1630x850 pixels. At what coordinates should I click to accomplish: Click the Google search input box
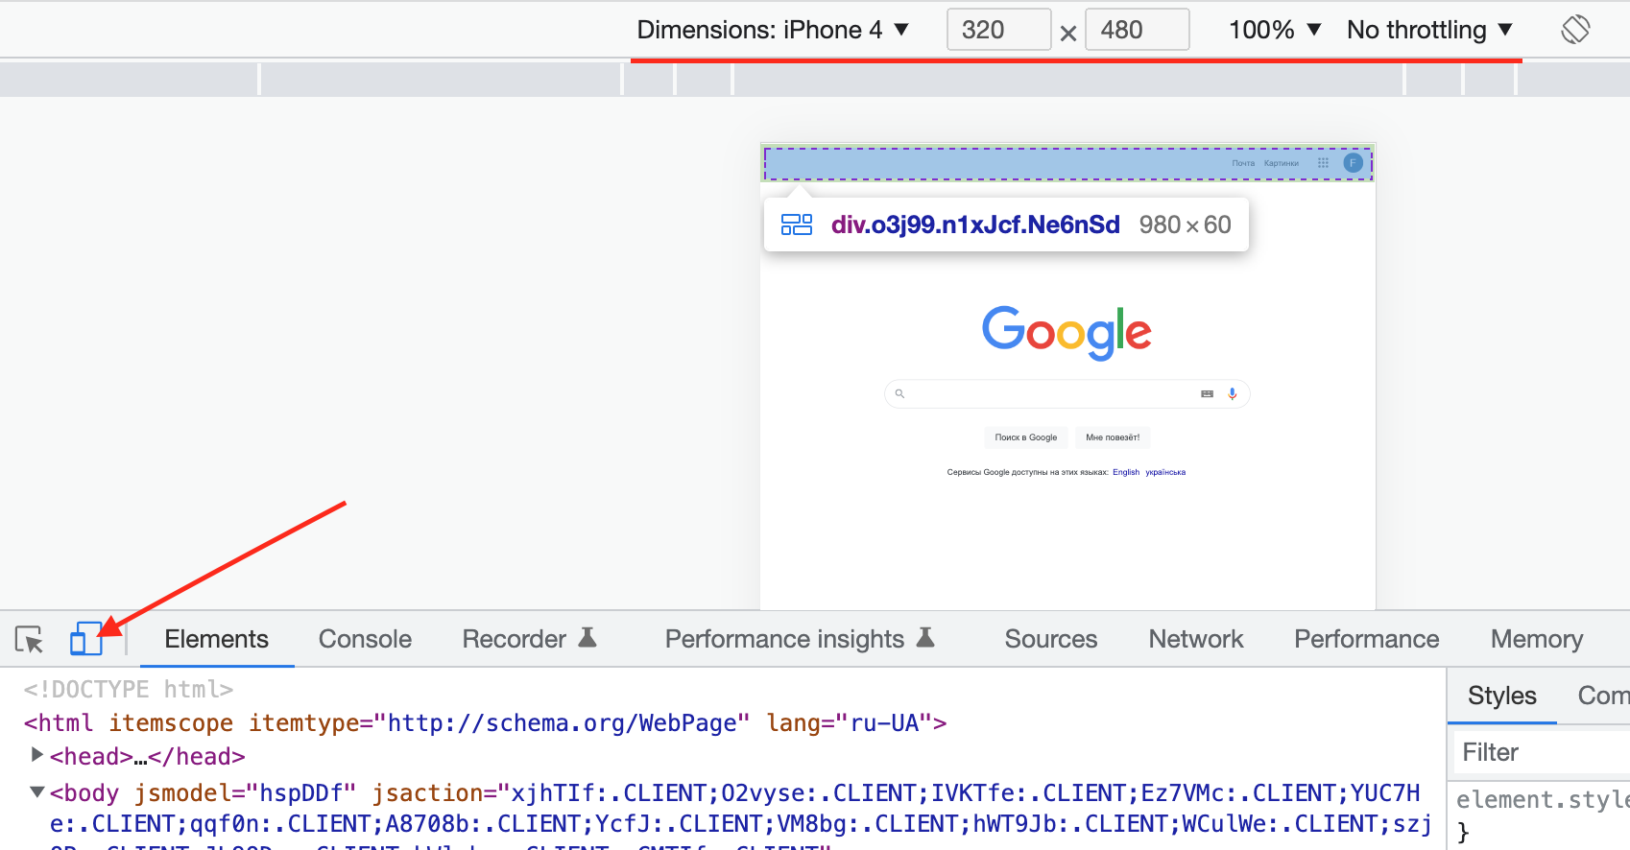[1067, 393]
